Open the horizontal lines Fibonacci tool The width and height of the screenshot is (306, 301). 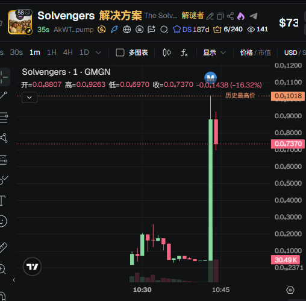4,118
